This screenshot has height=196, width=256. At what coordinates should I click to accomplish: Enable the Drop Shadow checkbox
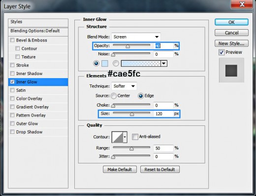(12, 132)
